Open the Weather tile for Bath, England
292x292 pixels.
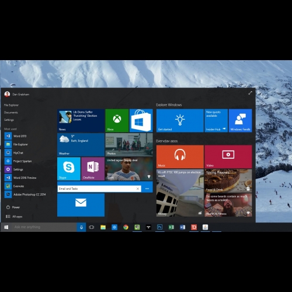point(81,145)
